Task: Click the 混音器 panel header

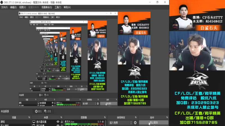Action: click(x=84, y=117)
